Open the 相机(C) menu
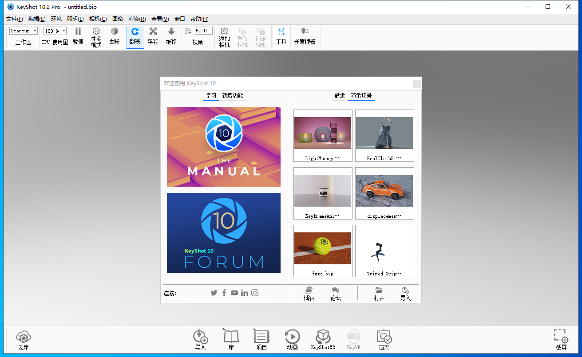Viewport: 582px width, 357px height. pos(98,19)
